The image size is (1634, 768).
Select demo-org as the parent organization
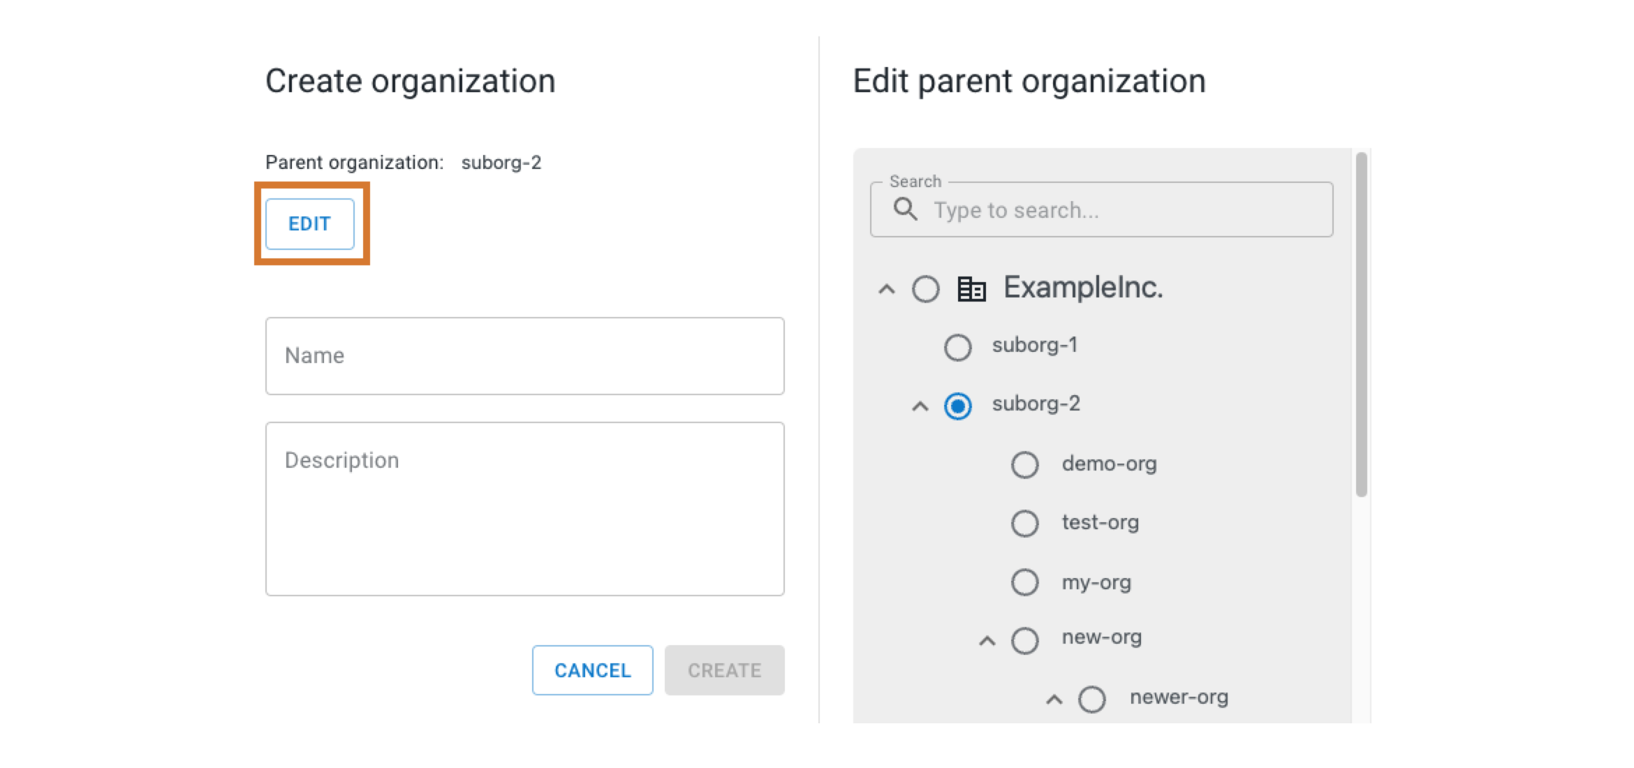click(1024, 464)
